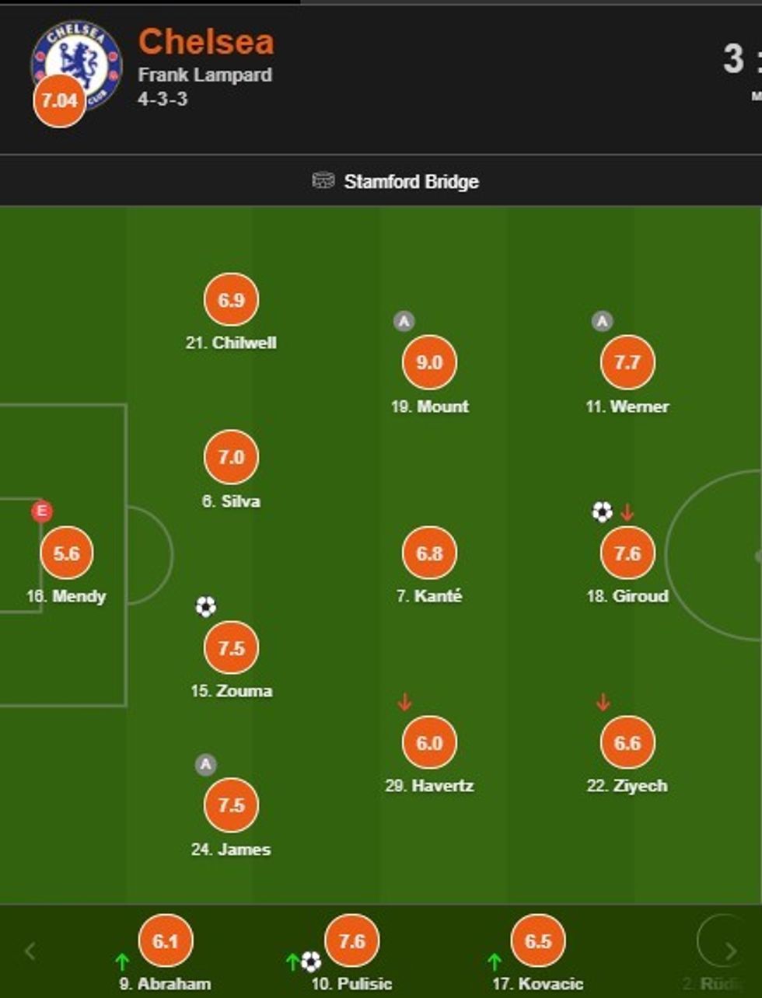Click the assist badge above Mount
The width and height of the screenshot is (762, 998).
pos(404,321)
